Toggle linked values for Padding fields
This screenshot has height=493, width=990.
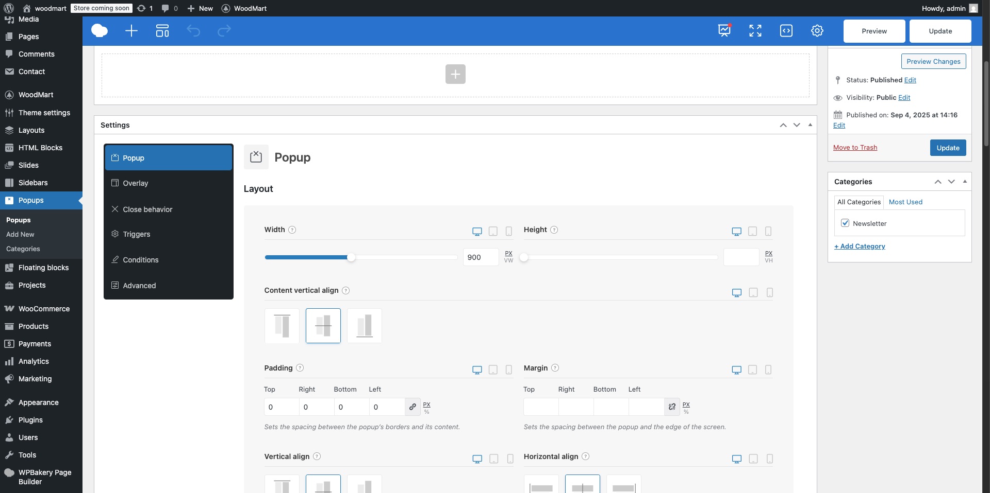[x=412, y=407]
